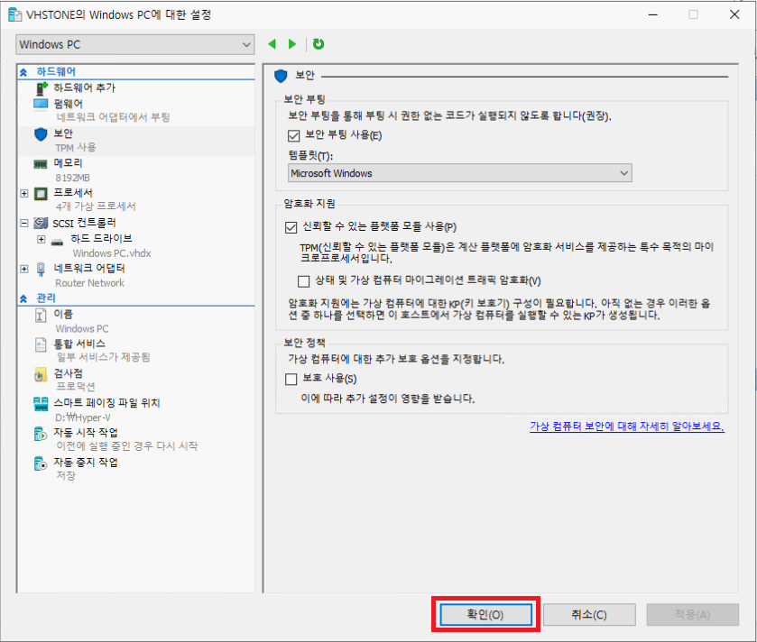Click the 적용(A) button
Screen dimensions: 757x642
point(693,615)
